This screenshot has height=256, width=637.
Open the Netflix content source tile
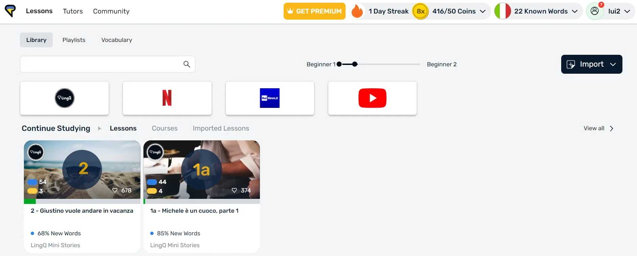tap(167, 98)
